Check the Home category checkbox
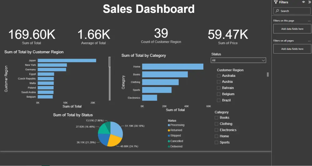 (217, 136)
